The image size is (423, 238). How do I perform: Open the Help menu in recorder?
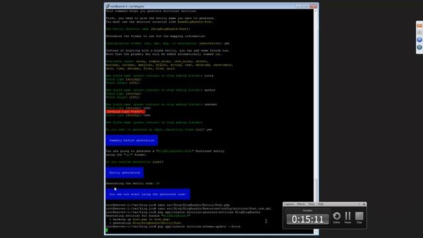click(x=321, y=204)
